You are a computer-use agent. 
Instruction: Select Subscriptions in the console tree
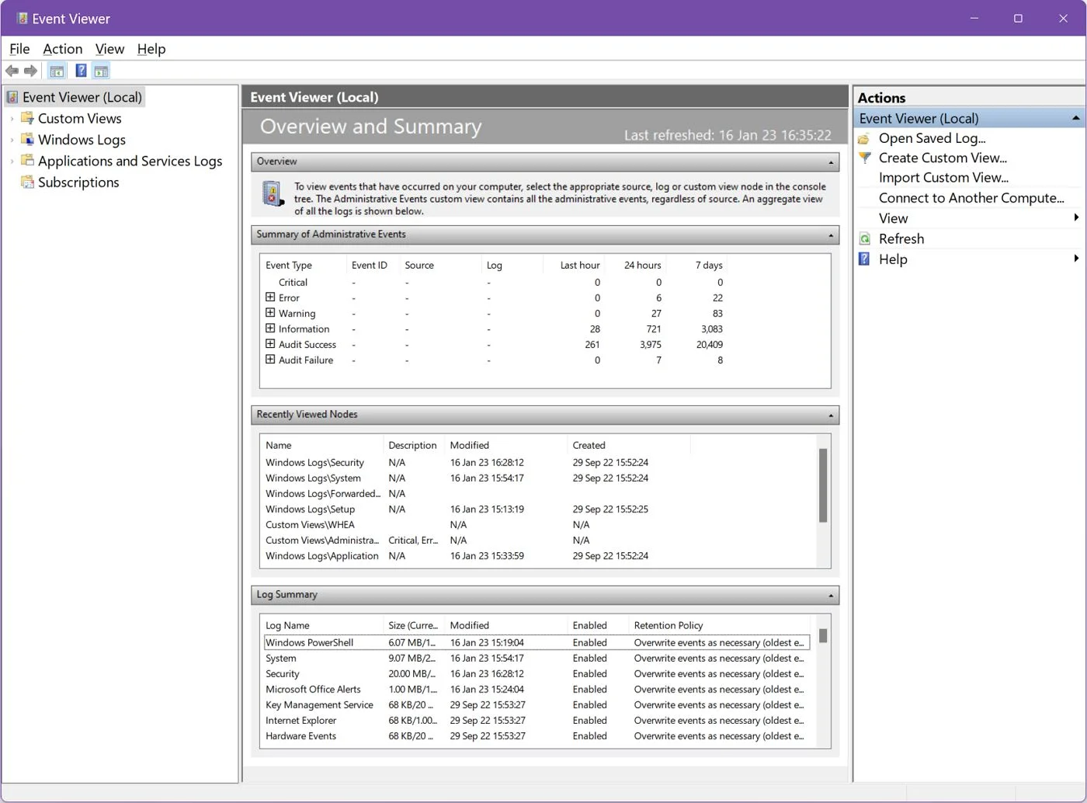[x=78, y=182]
